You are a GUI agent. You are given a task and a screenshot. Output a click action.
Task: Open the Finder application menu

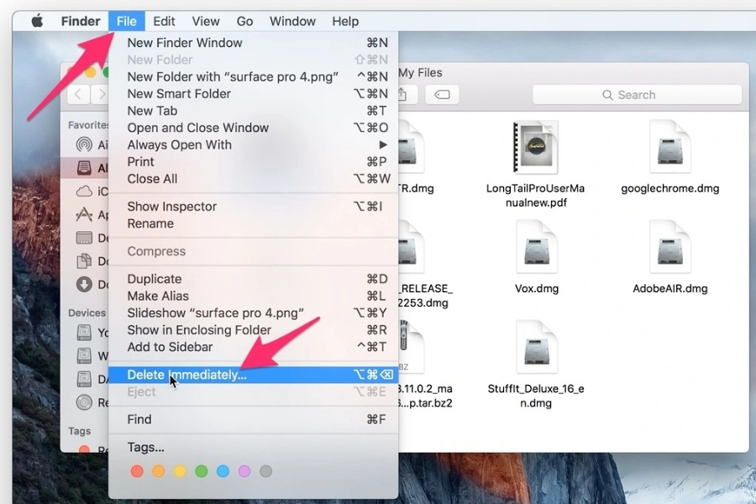(x=81, y=21)
